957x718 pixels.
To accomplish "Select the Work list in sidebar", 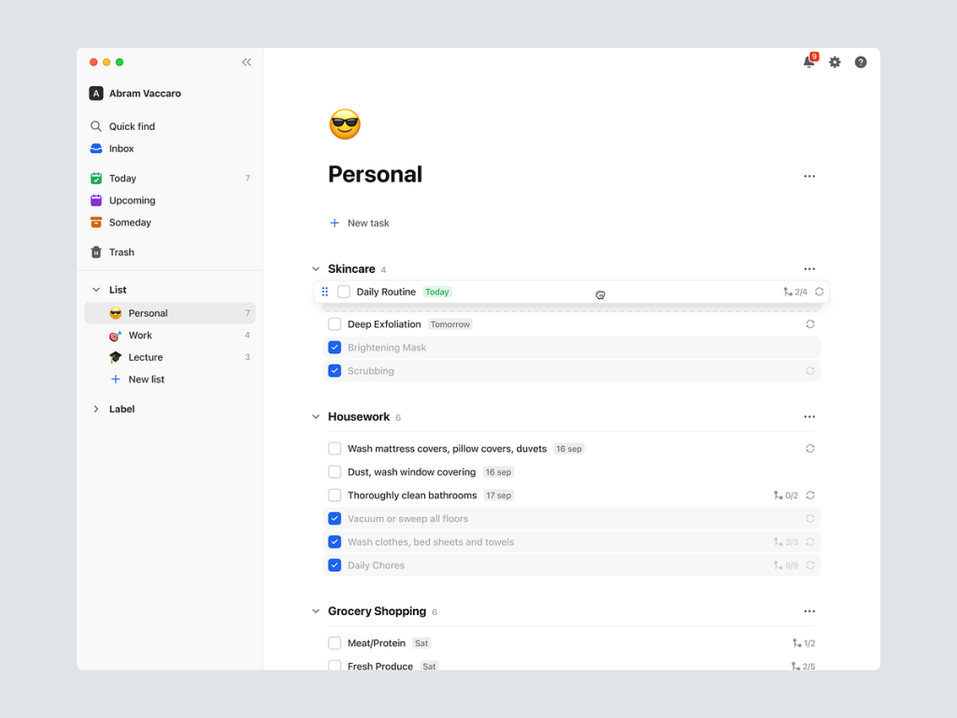I will point(140,336).
